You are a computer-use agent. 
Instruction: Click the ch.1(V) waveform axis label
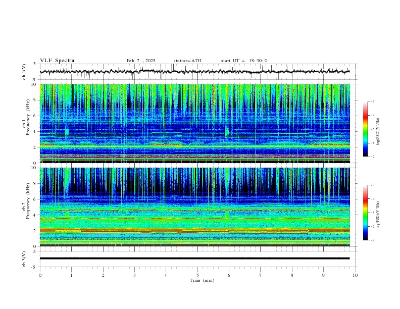tap(24, 72)
